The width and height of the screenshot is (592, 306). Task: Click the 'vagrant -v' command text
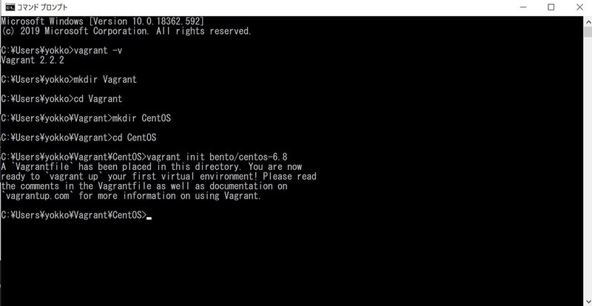coord(98,50)
